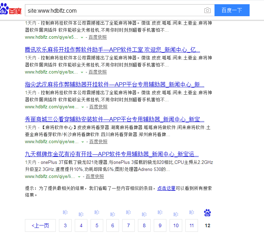Click paw icon above page 8
Viewport: 264px width, 236px height.
(x=144, y=214)
